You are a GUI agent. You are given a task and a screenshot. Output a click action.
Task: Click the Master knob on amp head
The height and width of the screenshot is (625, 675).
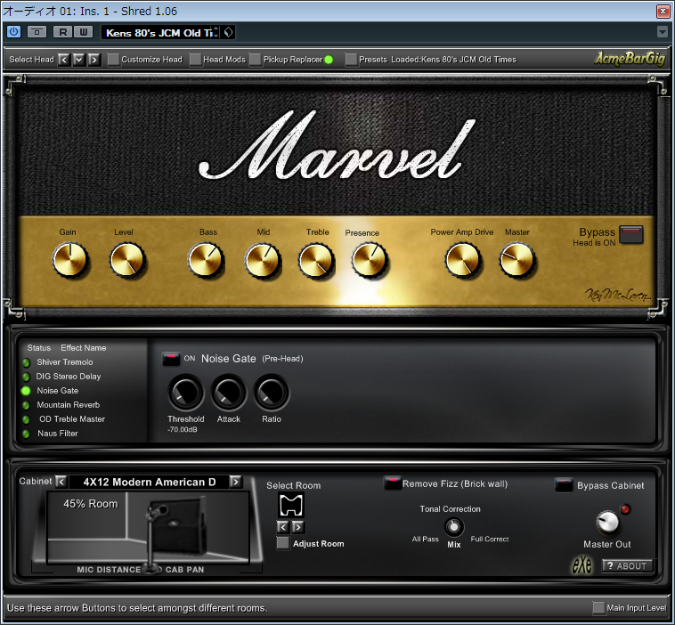click(517, 260)
